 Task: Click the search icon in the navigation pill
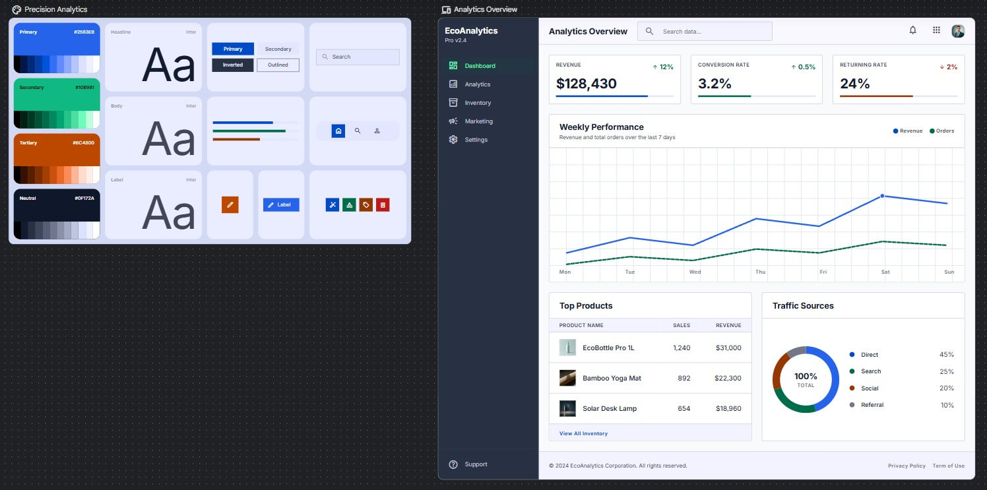click(358, 131)
